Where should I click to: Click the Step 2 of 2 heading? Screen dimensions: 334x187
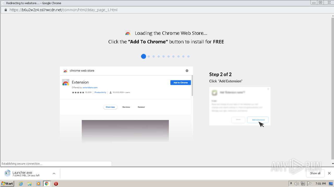[x=220, y=74]
